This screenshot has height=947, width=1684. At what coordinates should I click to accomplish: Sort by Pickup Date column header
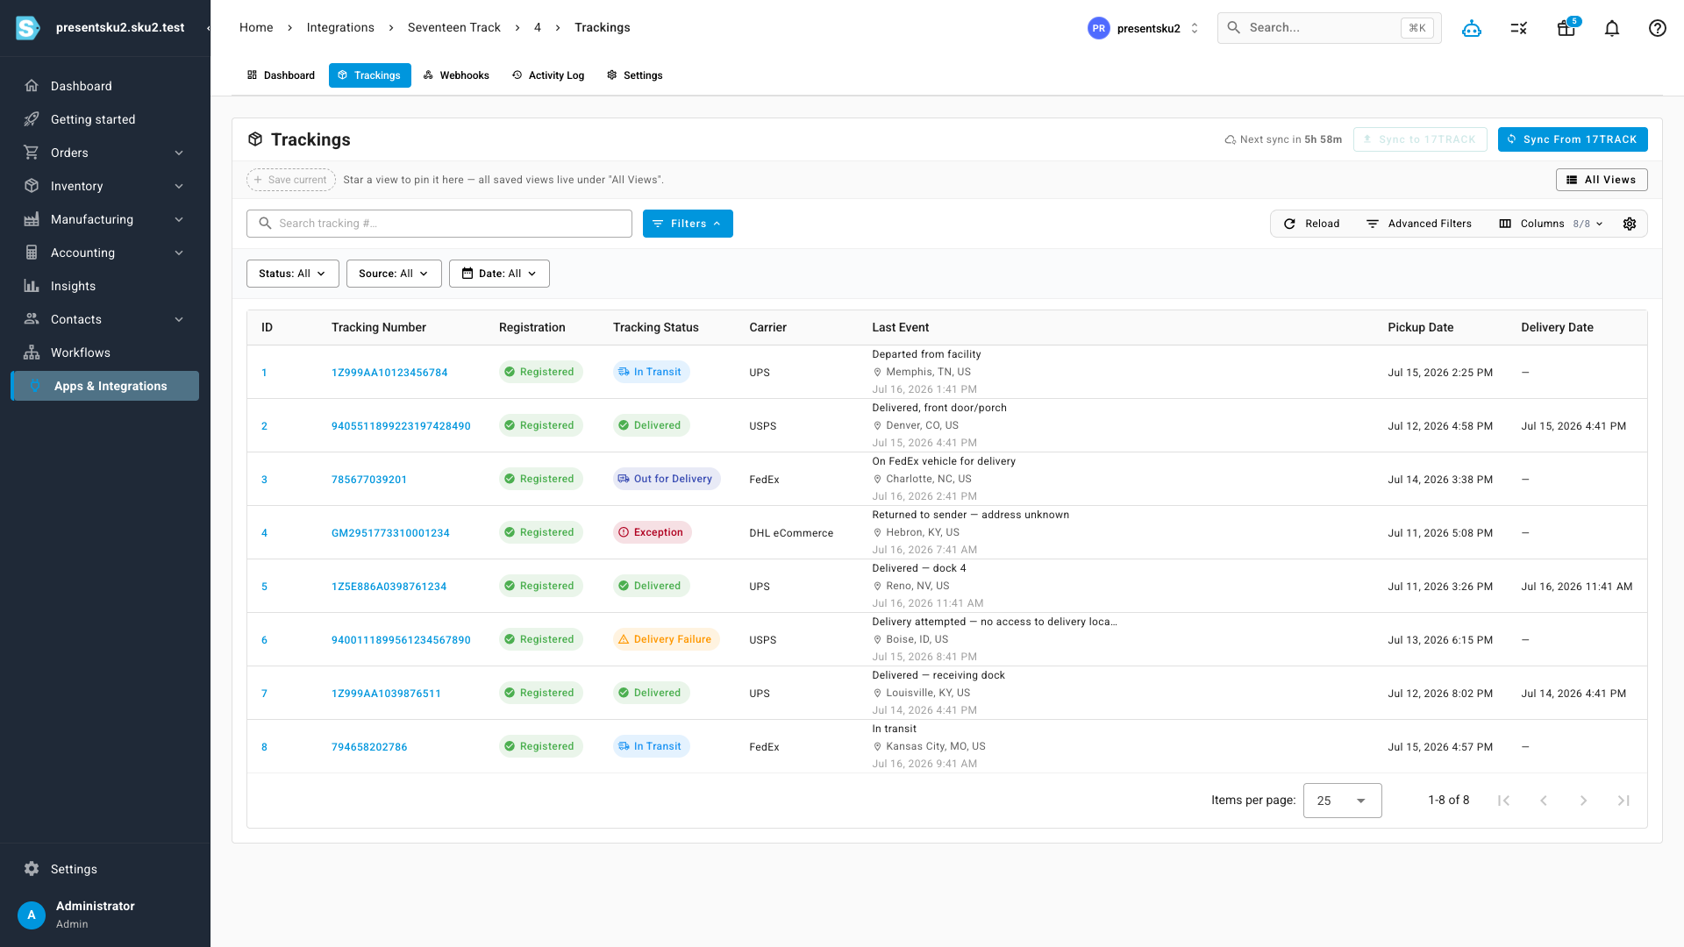pos(1421,327)
